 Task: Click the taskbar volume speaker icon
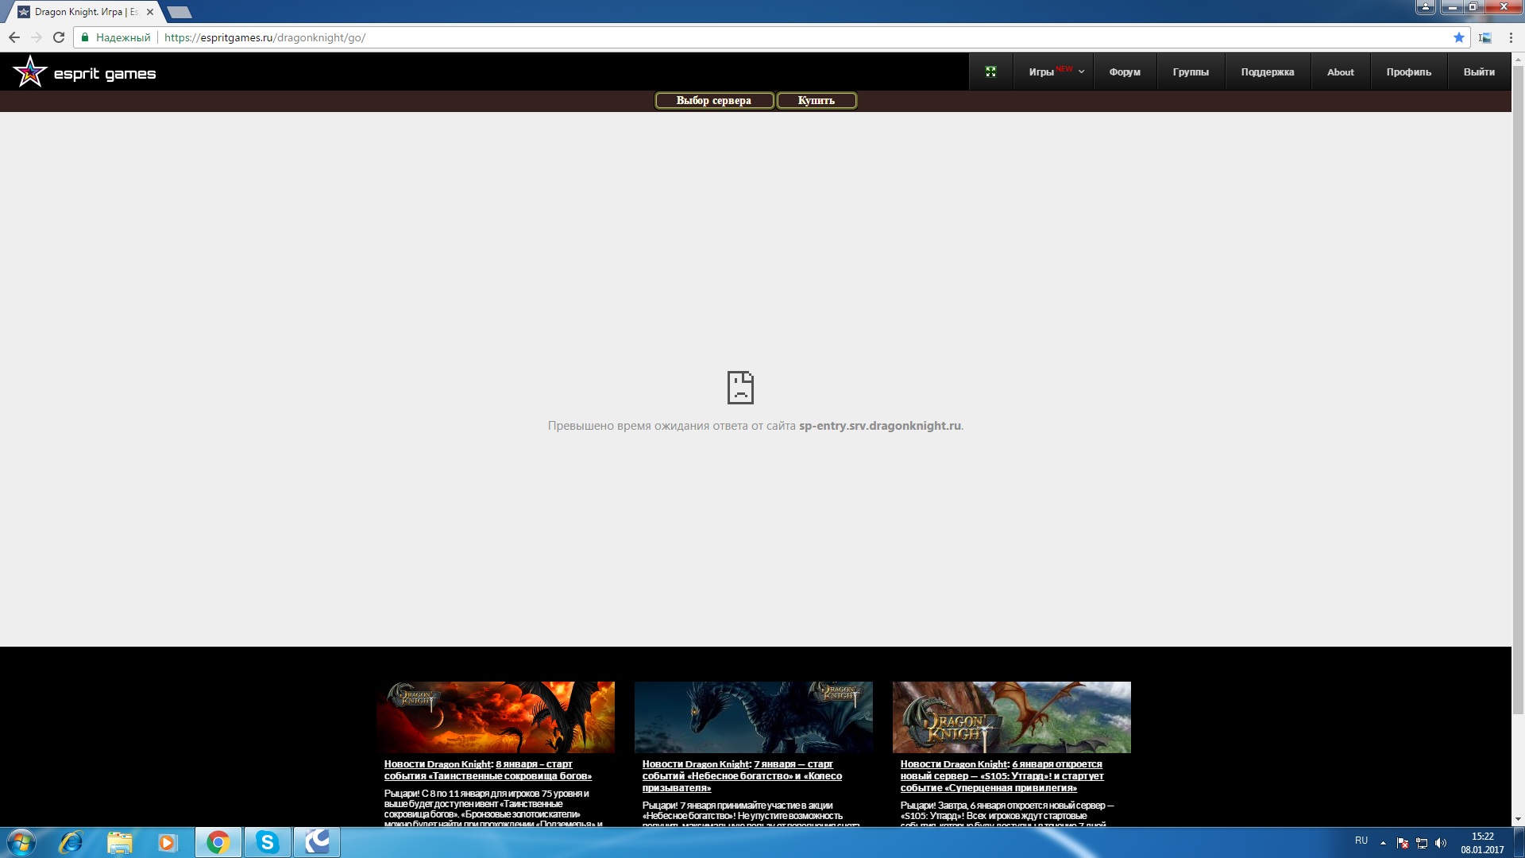[1441, 843]
